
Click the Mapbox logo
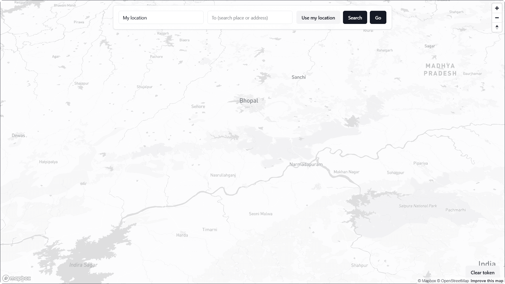(x=17, y=278)
